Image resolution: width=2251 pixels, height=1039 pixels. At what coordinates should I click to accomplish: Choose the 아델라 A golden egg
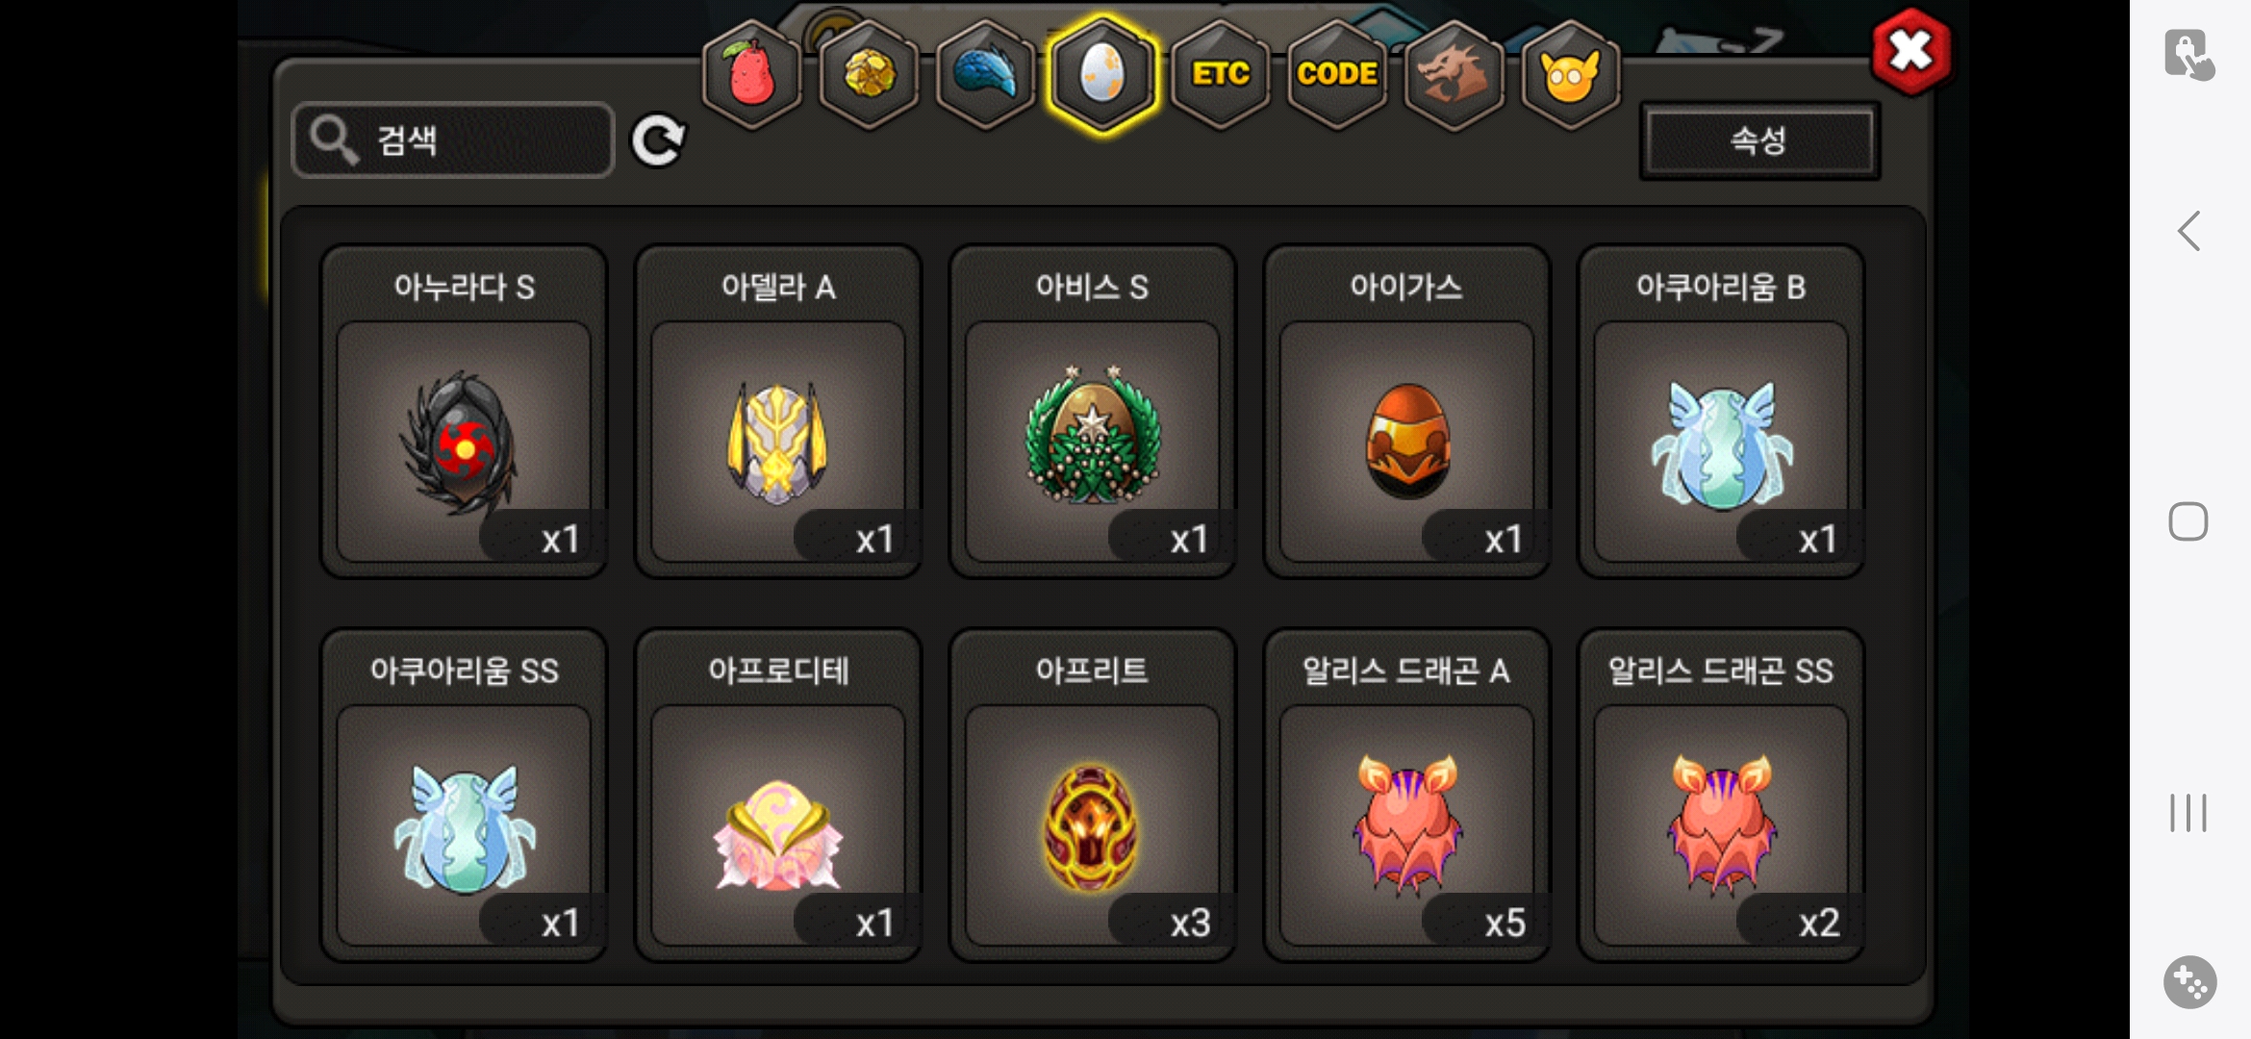click(778, 412)
